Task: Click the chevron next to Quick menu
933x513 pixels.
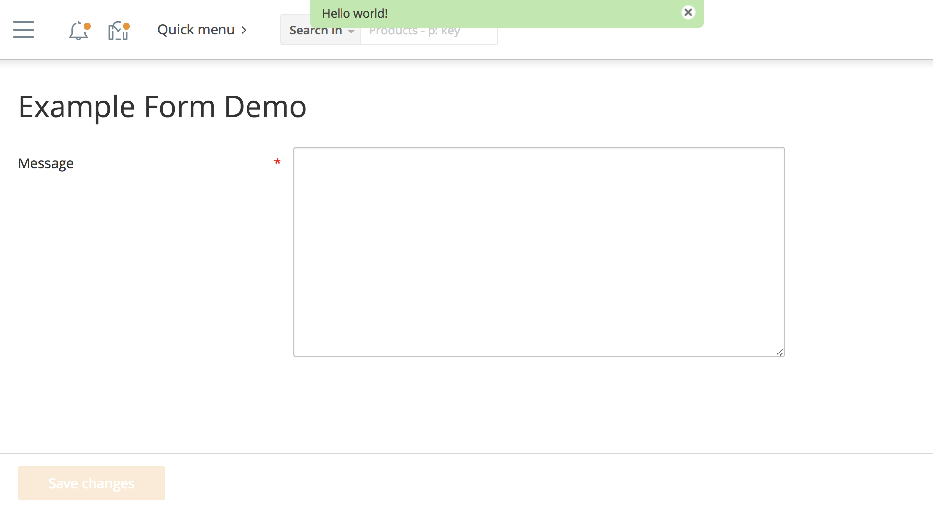Action: click(244, 30)
